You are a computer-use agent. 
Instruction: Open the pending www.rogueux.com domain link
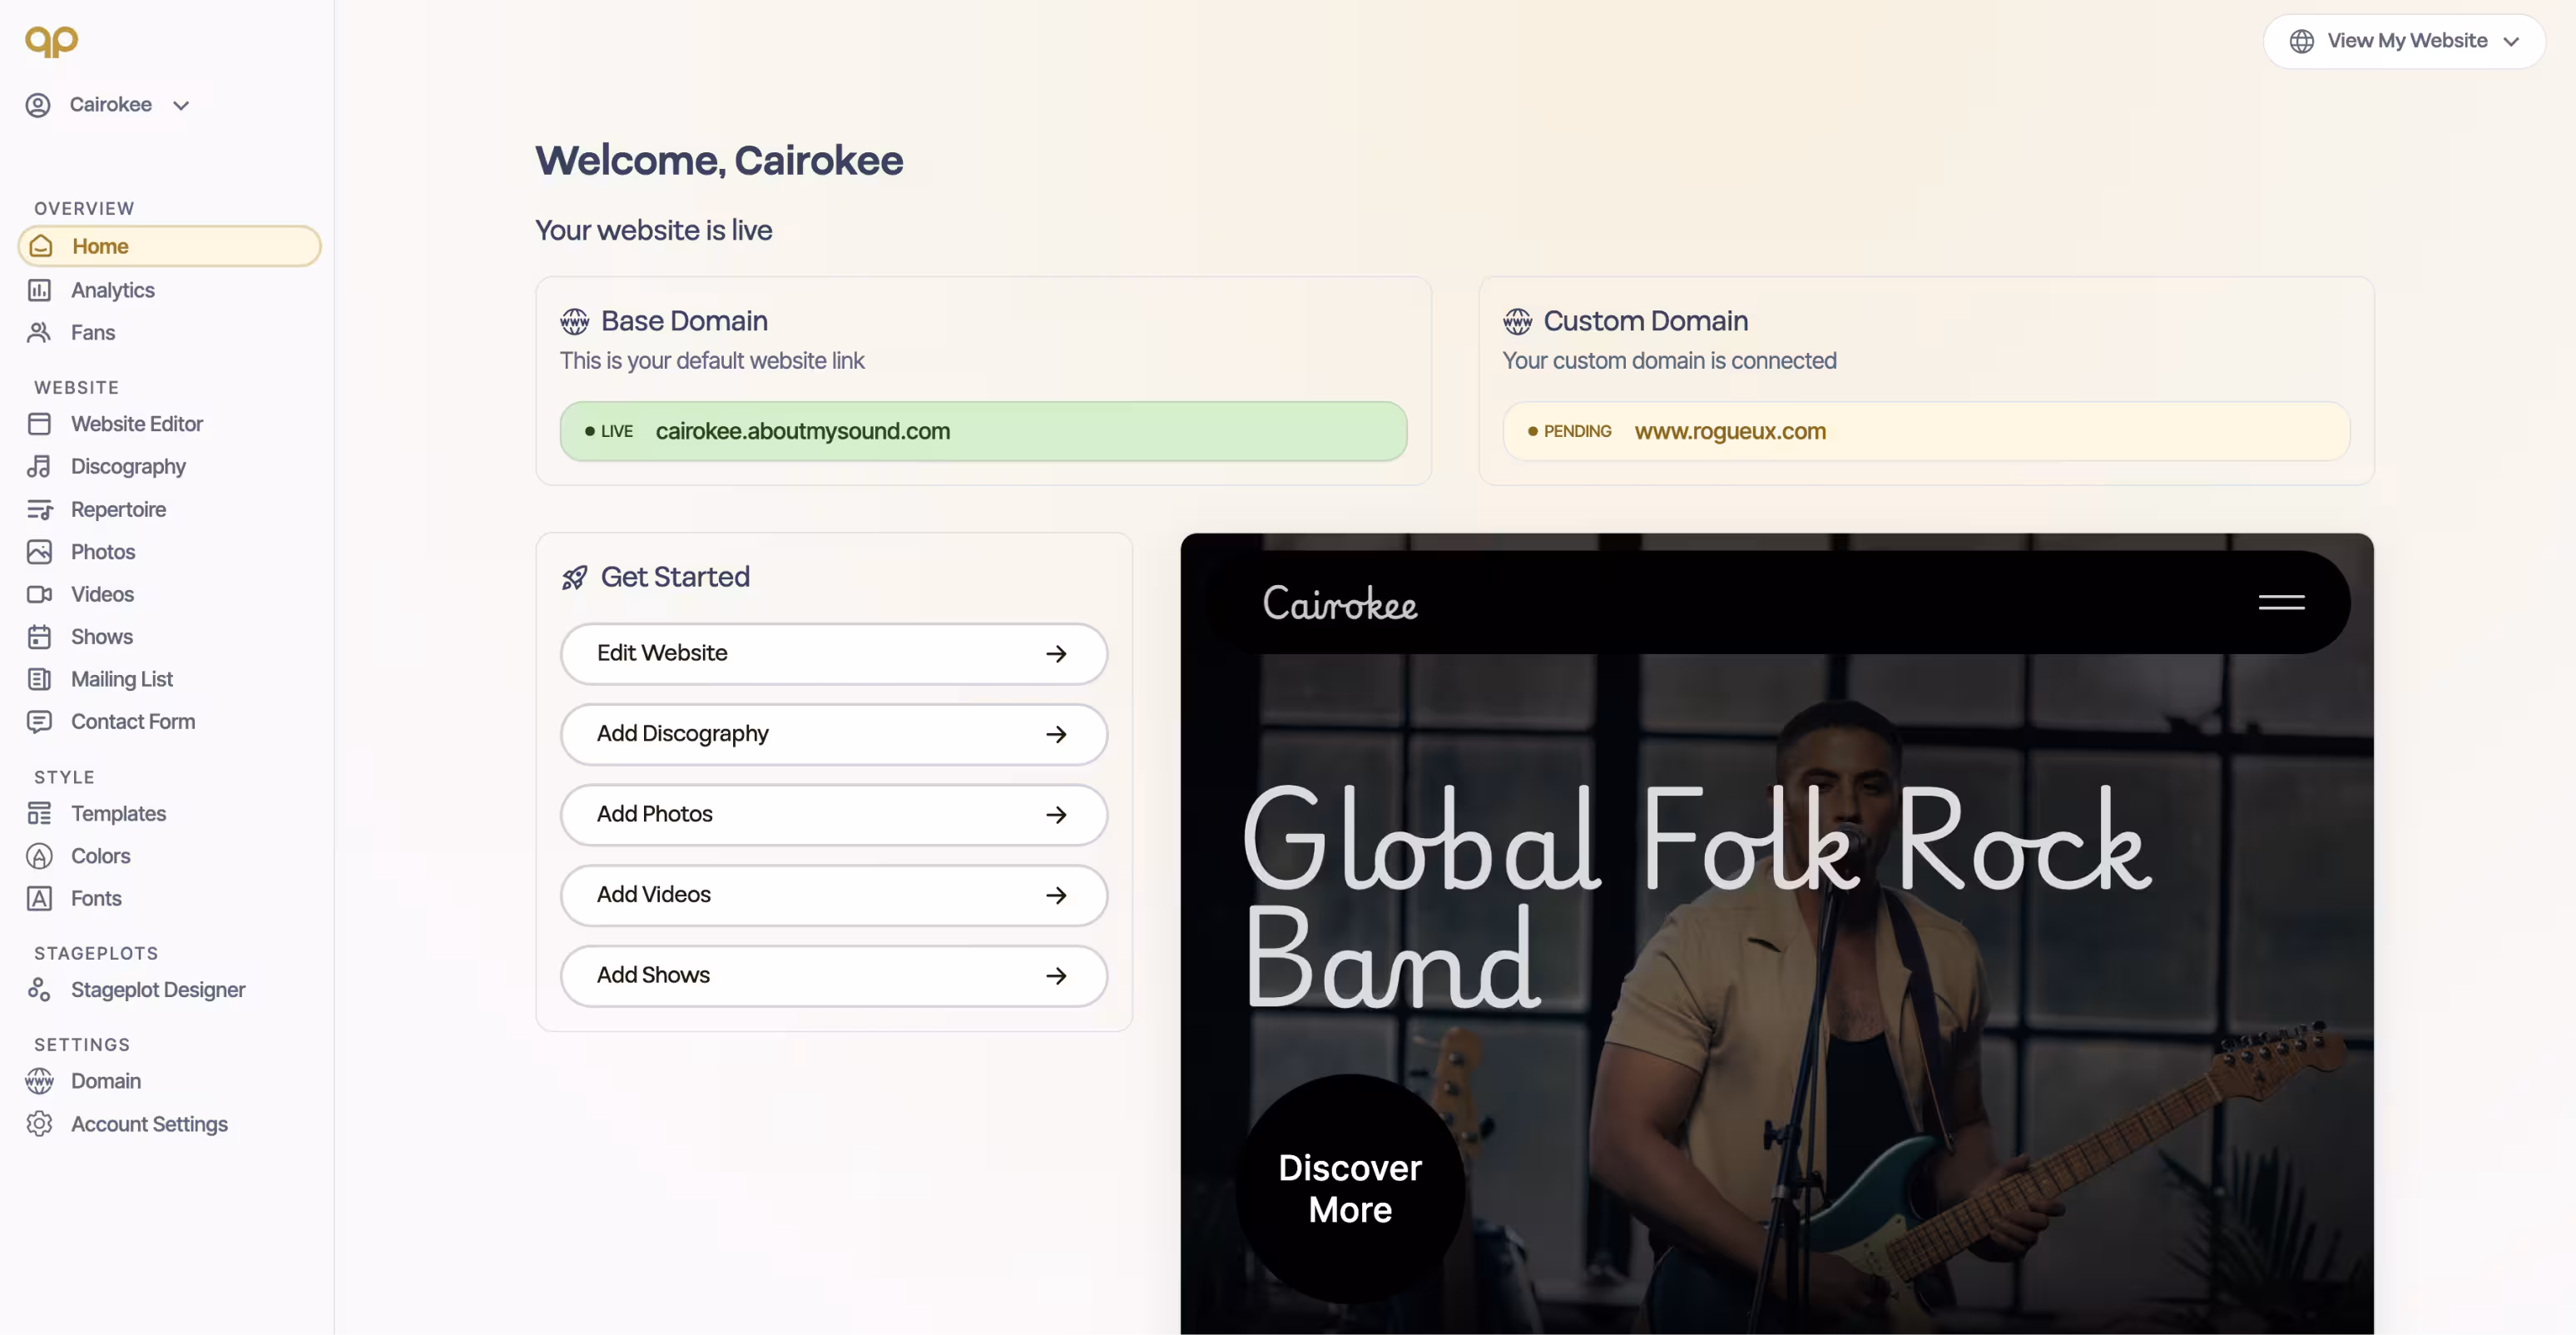click(x=1926, y=431)
